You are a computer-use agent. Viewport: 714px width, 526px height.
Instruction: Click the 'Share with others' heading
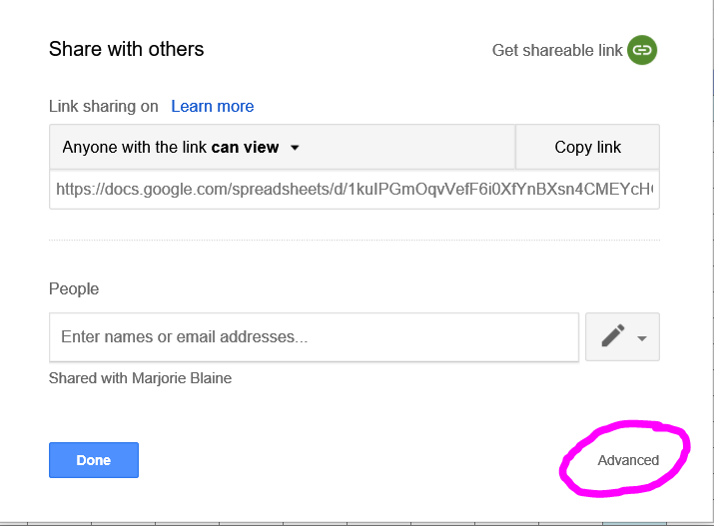(126, 49)
